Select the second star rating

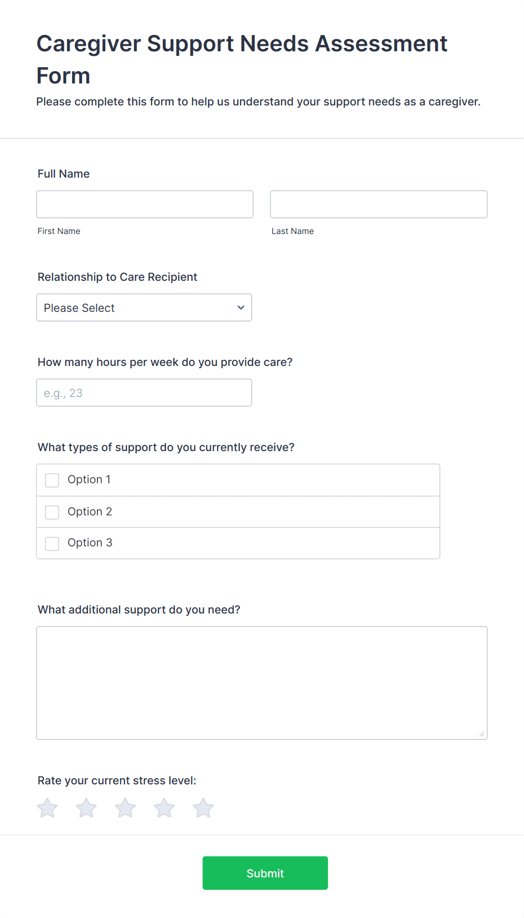86,808
